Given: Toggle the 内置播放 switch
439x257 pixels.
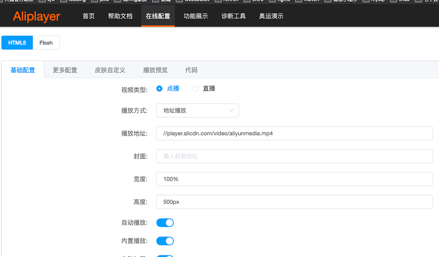Looking at the screenshot, I should [x=165, y=241].
